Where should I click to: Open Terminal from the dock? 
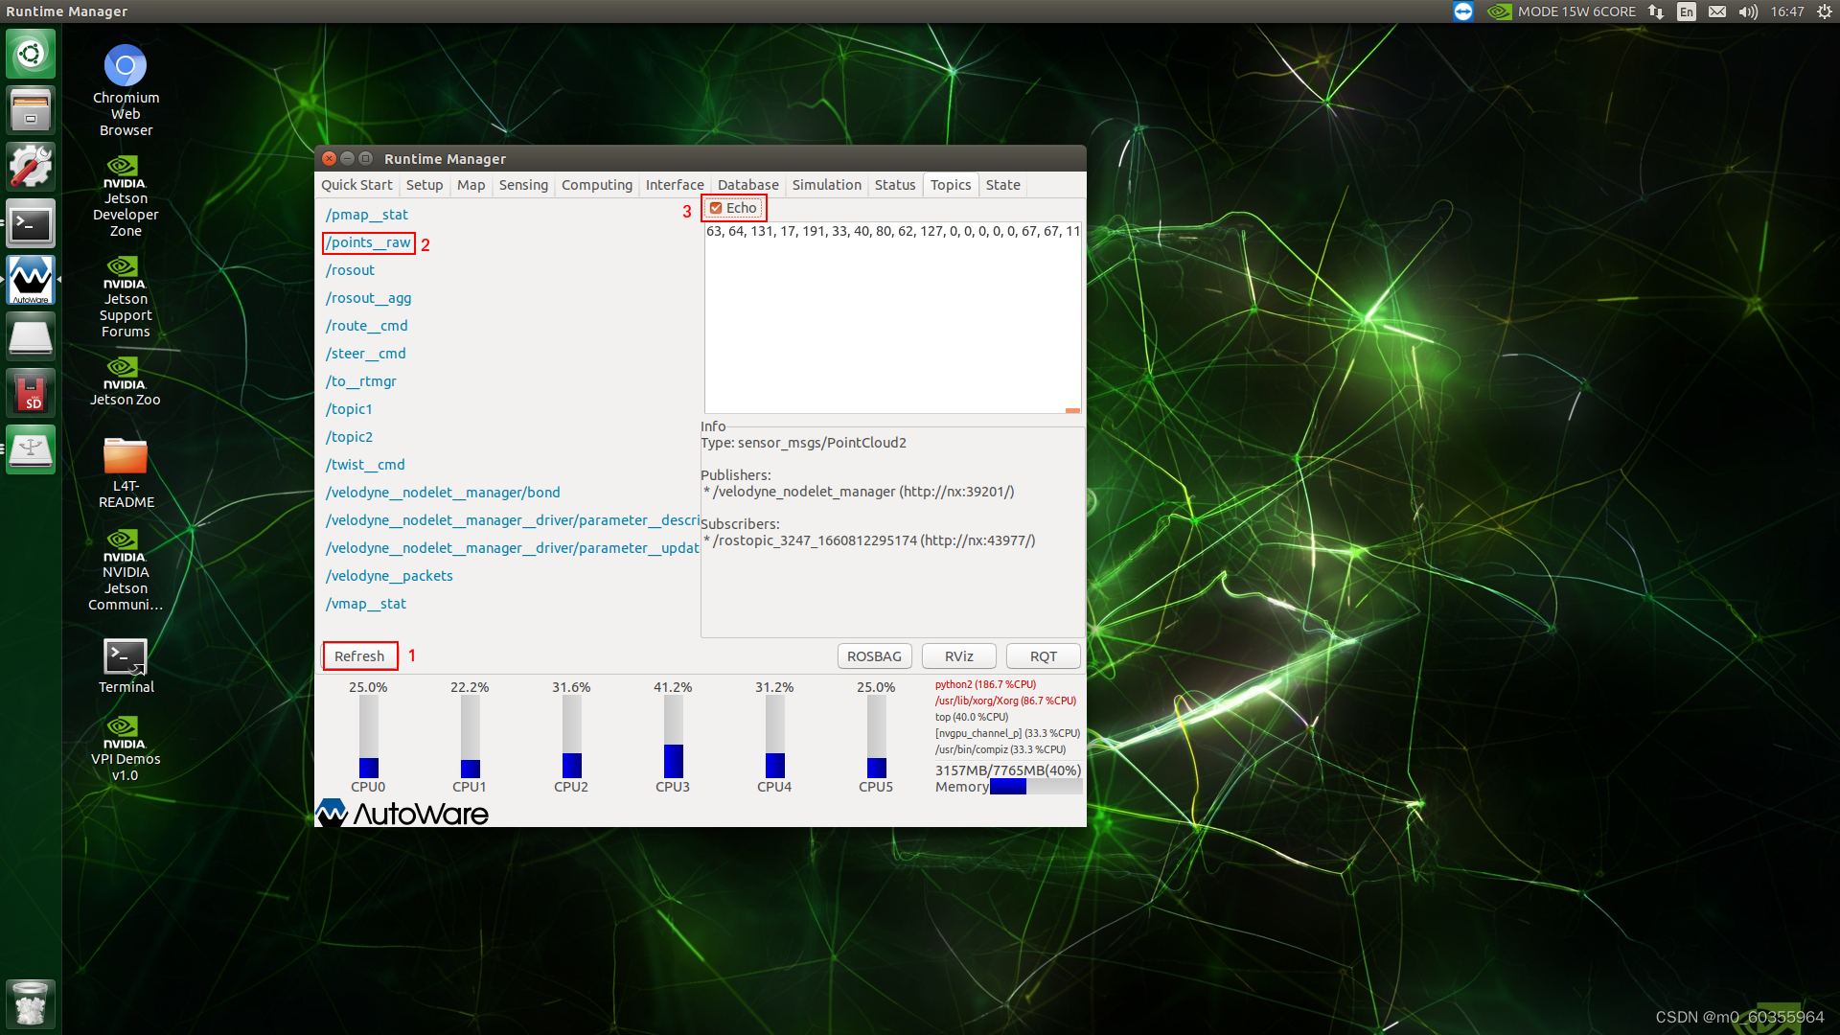31,224
